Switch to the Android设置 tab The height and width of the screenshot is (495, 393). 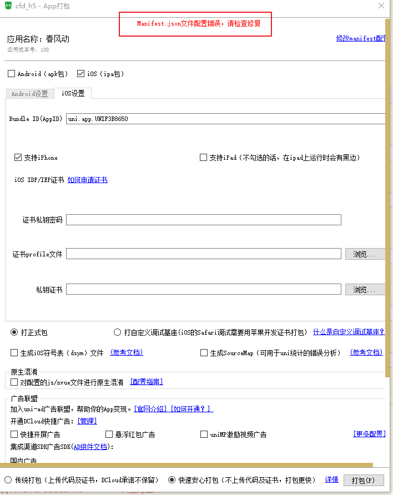pos(29,94)
